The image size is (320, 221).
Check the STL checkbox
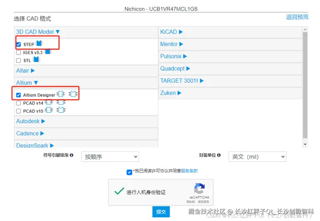(x=19, y=60)
